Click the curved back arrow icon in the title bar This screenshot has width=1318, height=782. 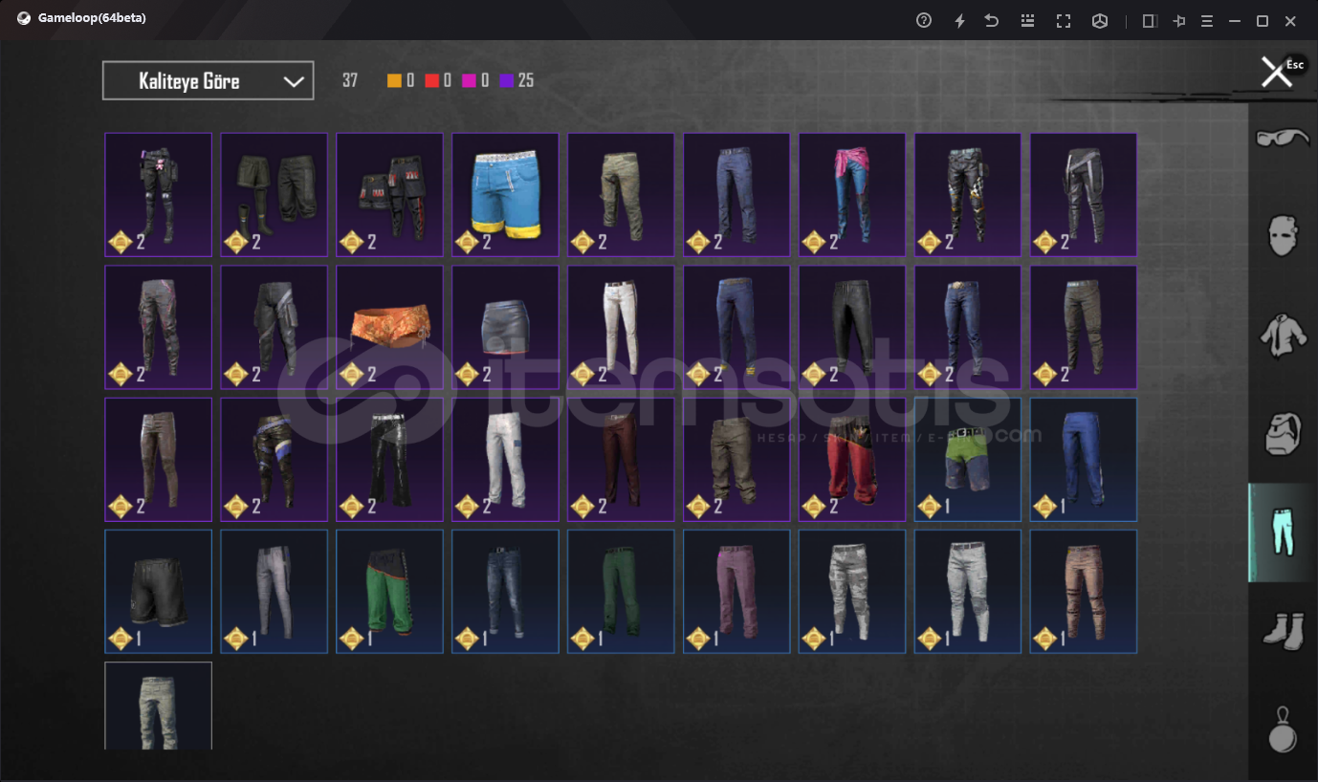992,20
